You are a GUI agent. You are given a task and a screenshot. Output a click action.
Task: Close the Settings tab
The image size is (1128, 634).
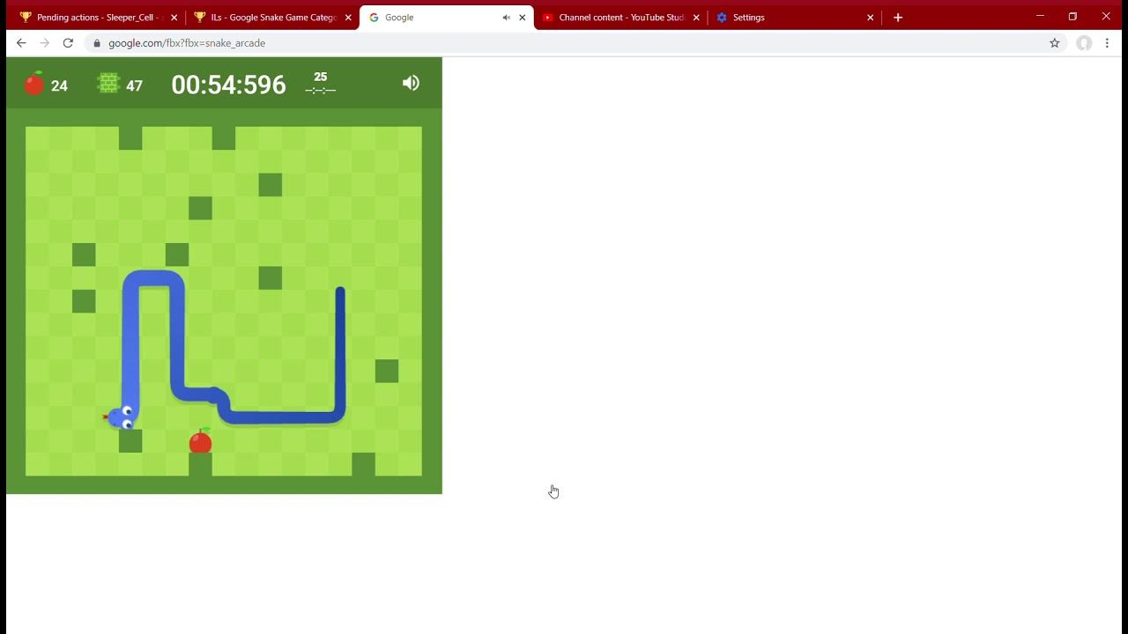click(x=871, y=18)
